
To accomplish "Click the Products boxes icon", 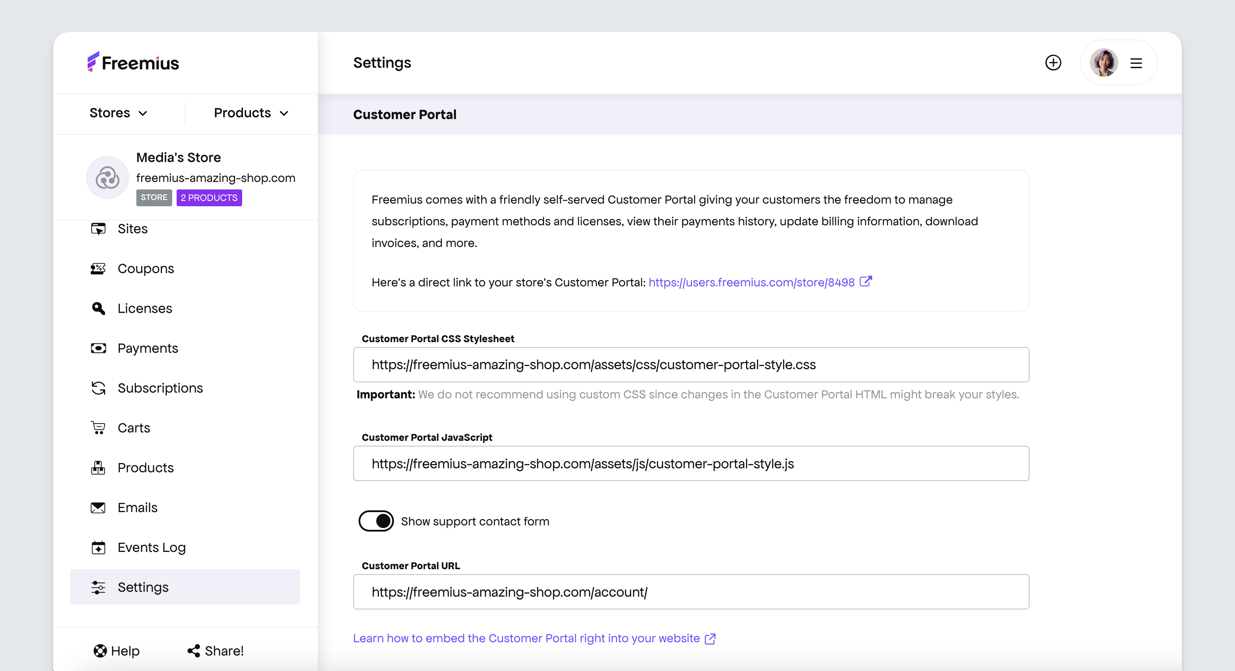I will (98, 467).
